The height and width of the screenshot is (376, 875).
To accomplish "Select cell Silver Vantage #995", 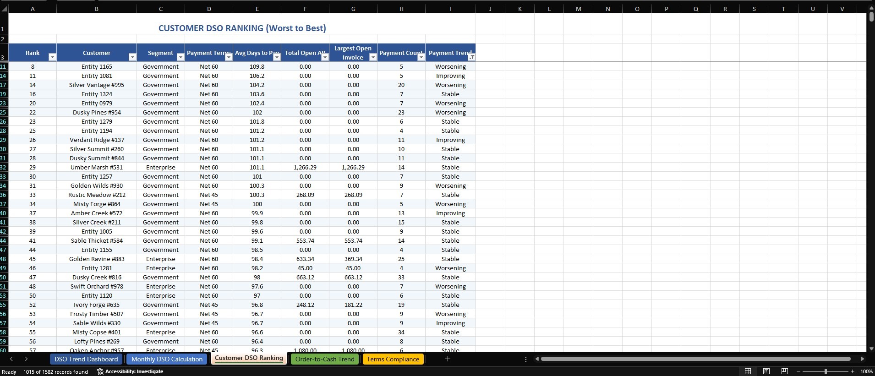I will [97, 85].
